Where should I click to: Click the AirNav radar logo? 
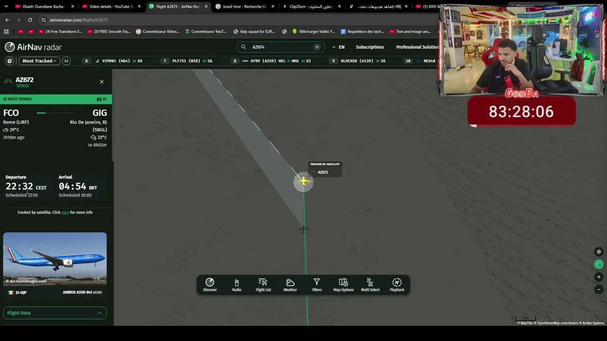click(x=33, y=47)
